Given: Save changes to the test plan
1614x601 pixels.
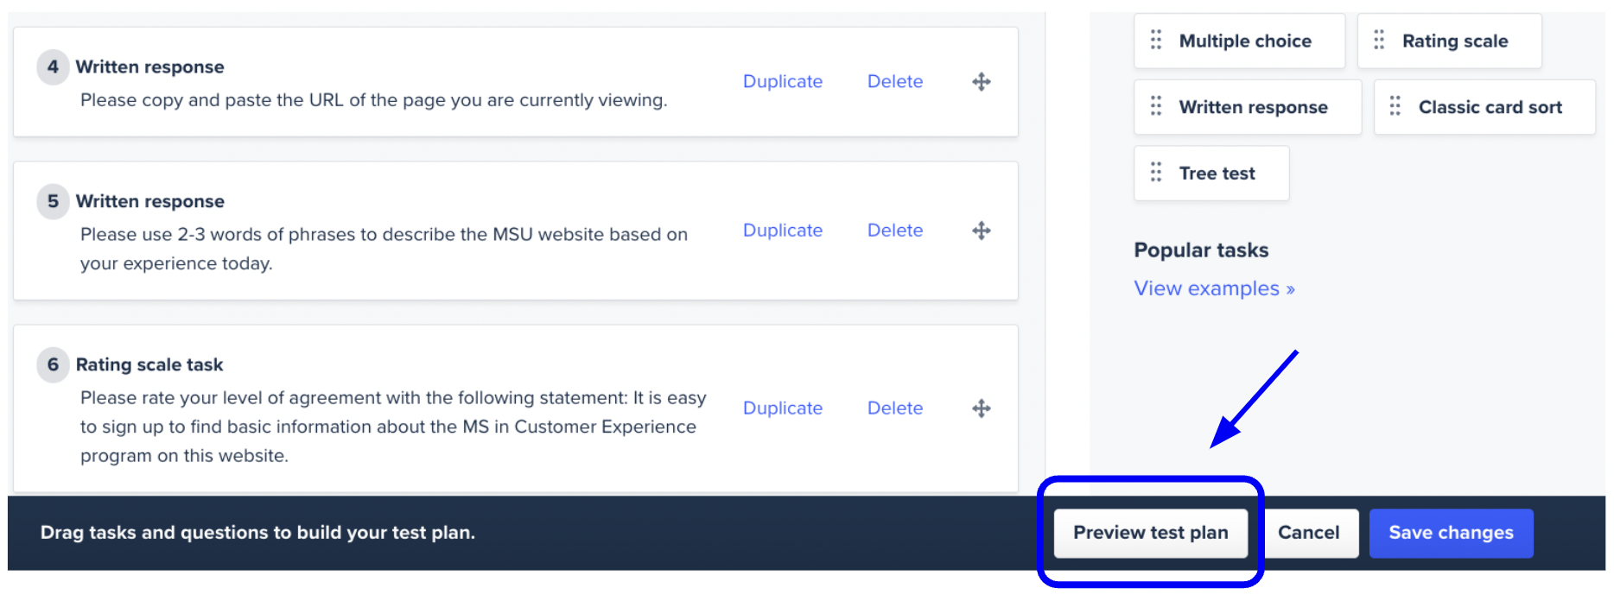Looking at the screenshot, I should [1452, 533].
